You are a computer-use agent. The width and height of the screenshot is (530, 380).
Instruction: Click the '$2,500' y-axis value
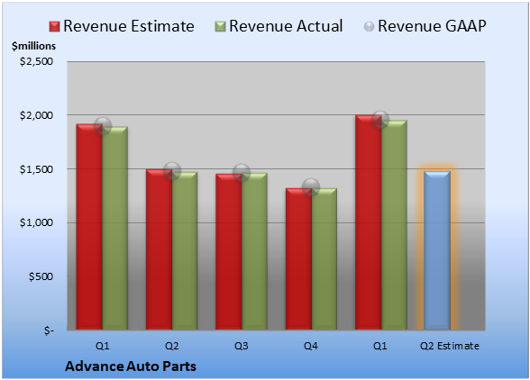[36, 61]
